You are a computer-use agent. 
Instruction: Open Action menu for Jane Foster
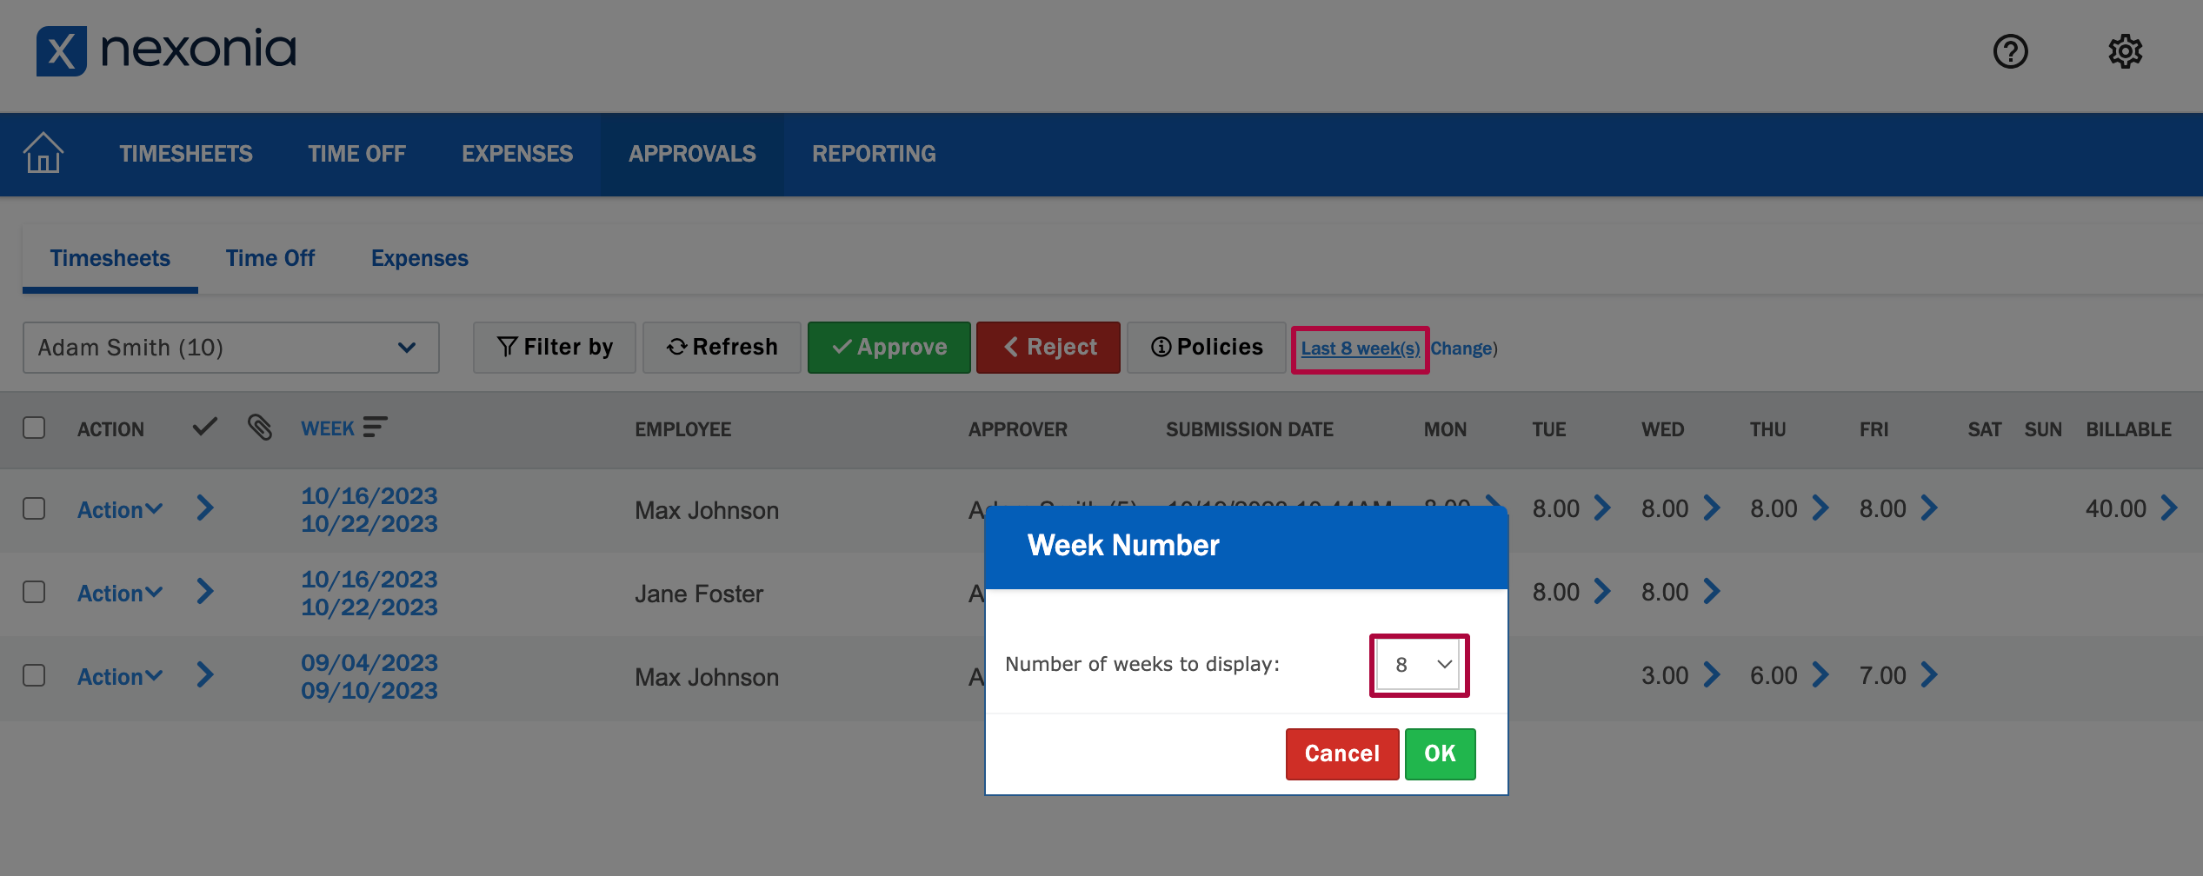pyautogui.click(x=120, y=594)
